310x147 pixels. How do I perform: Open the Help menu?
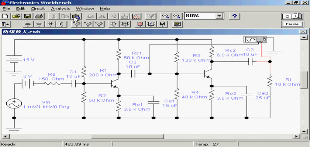pyautogui.click(x=105, y=9)
